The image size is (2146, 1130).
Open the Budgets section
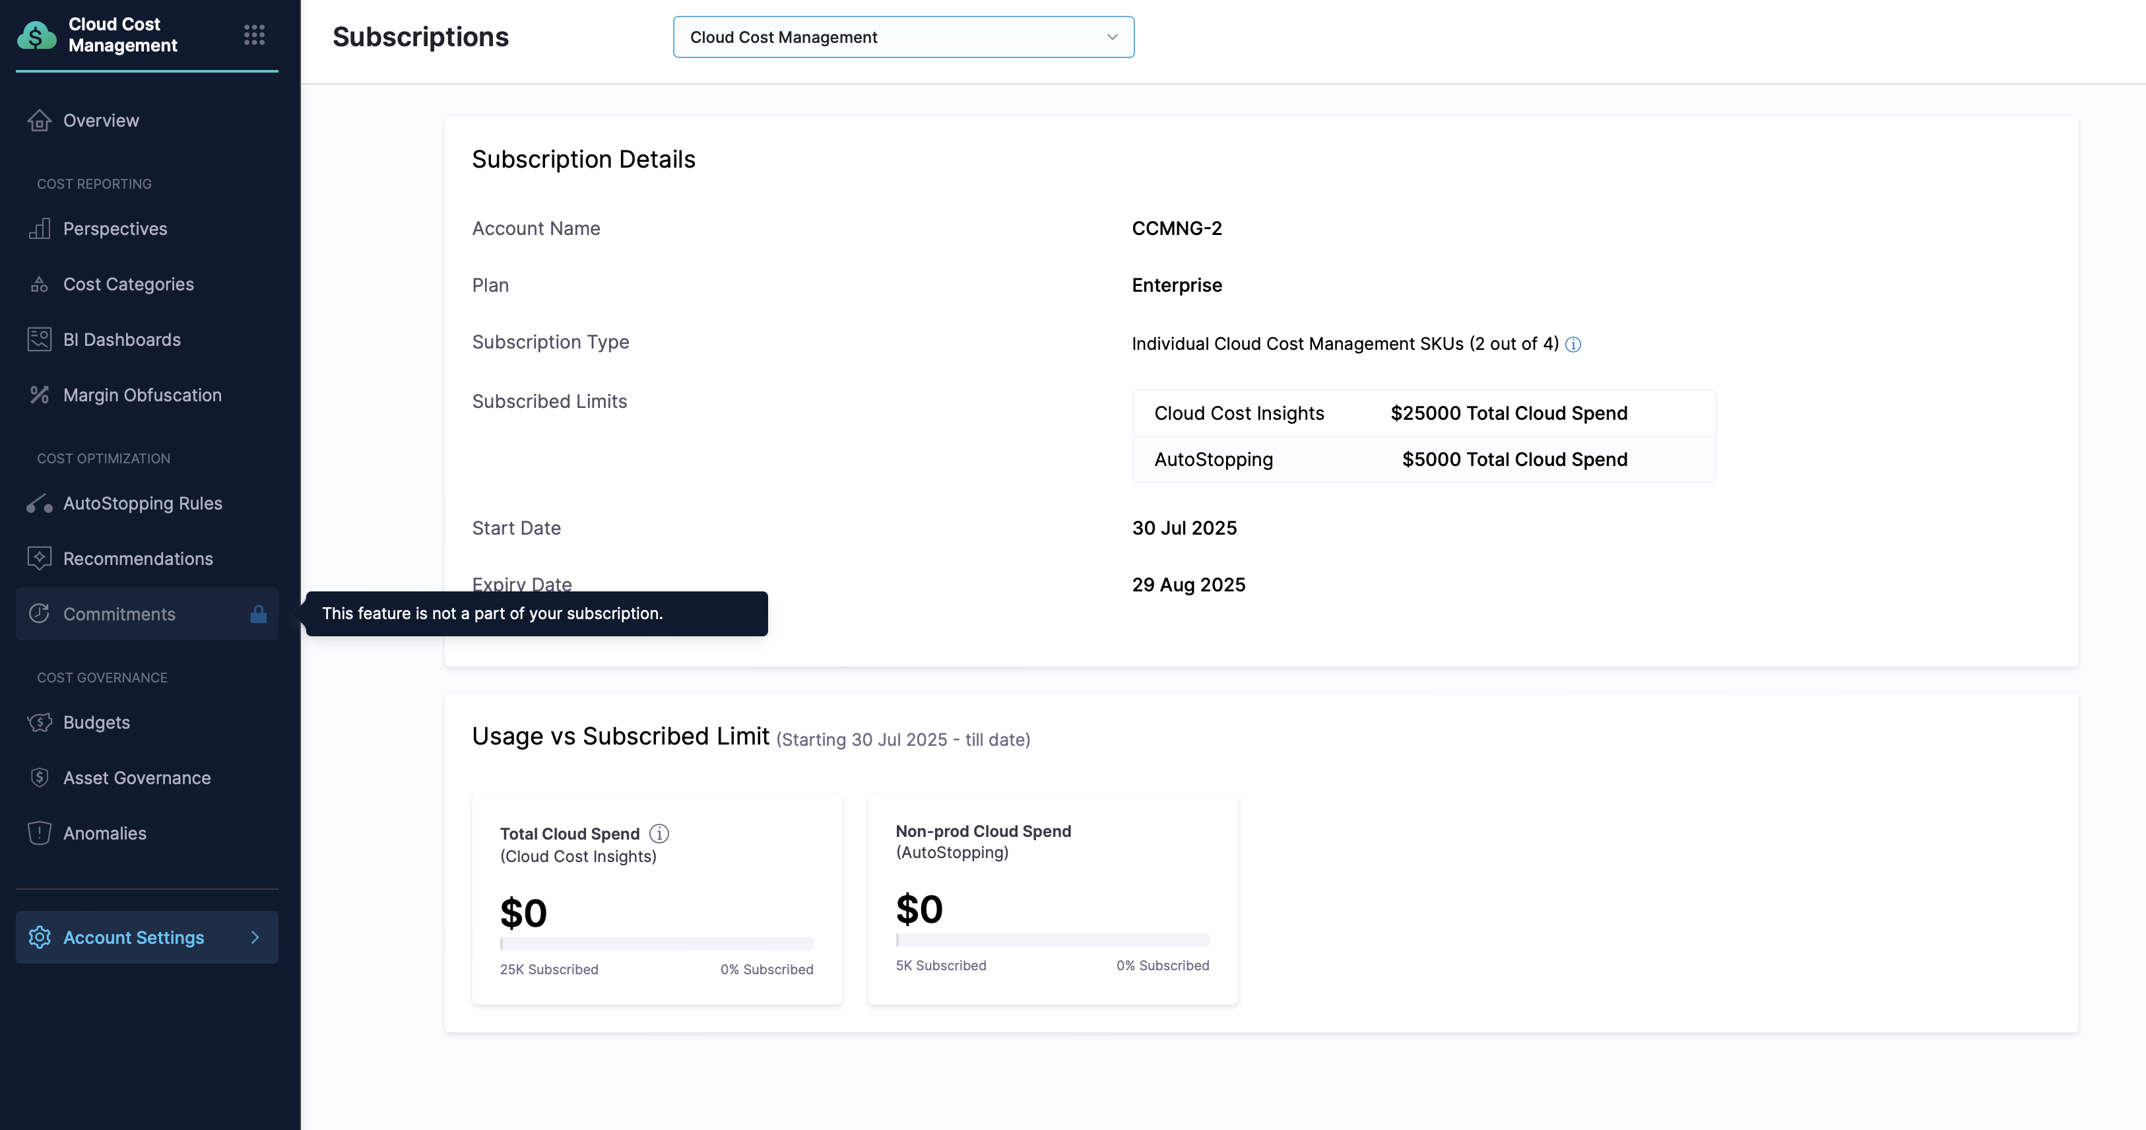pos(96,723)
